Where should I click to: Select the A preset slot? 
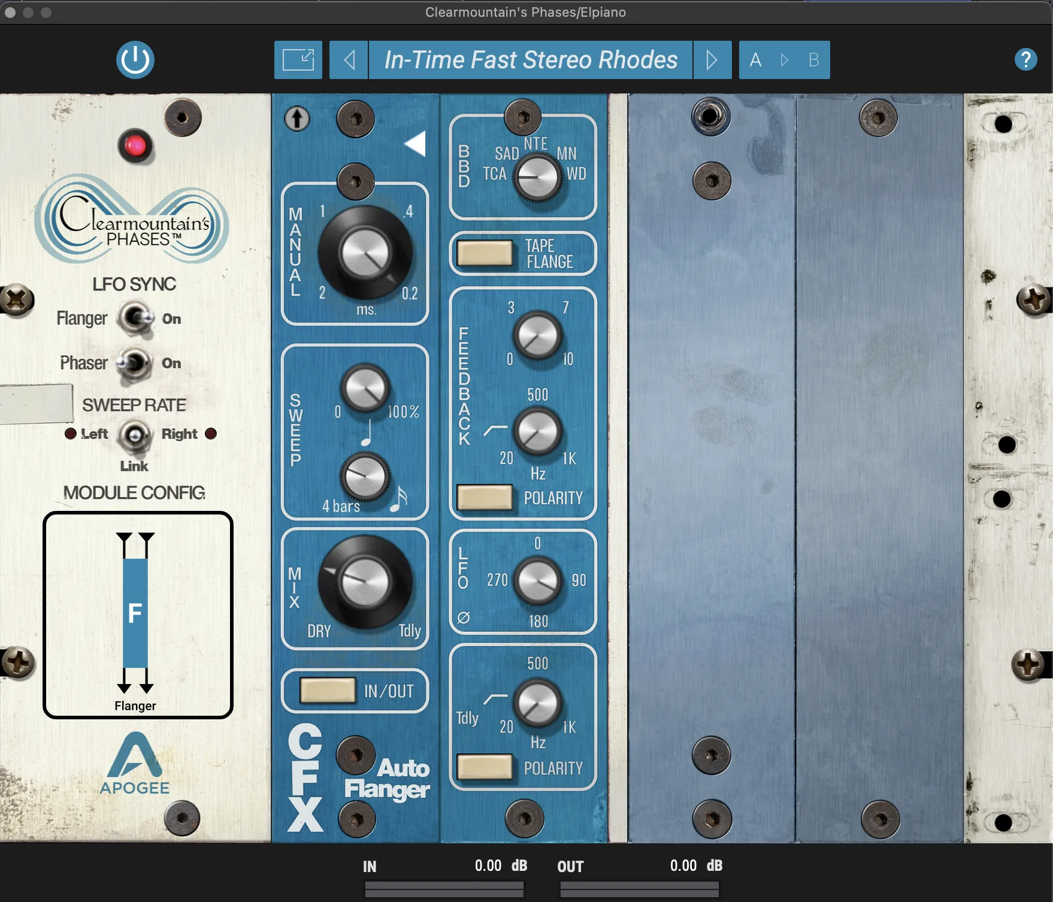pos(756,60)
